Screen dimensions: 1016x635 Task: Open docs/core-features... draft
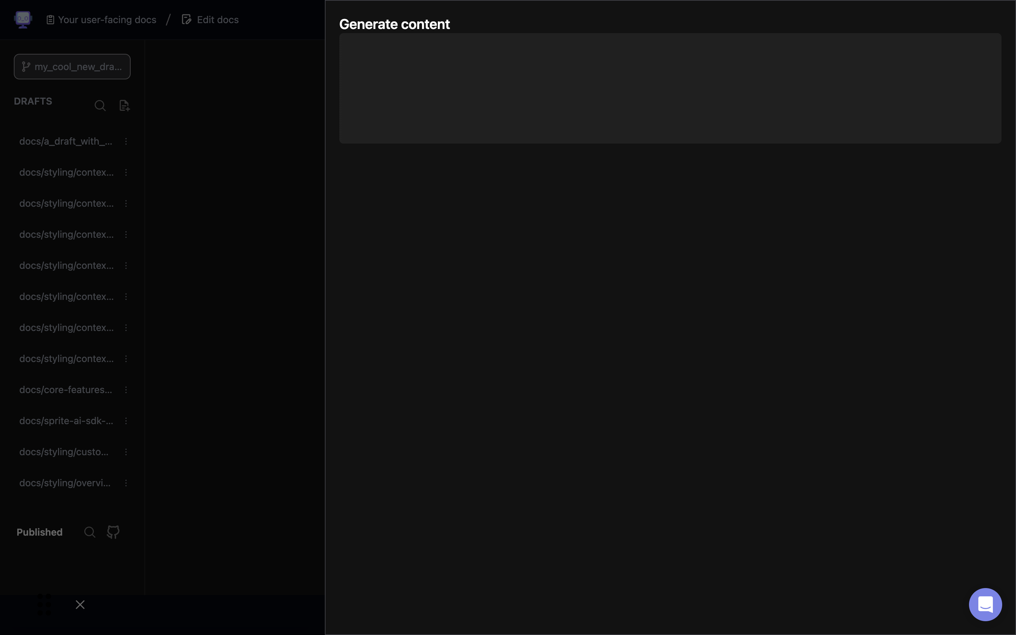coord(66,390)
